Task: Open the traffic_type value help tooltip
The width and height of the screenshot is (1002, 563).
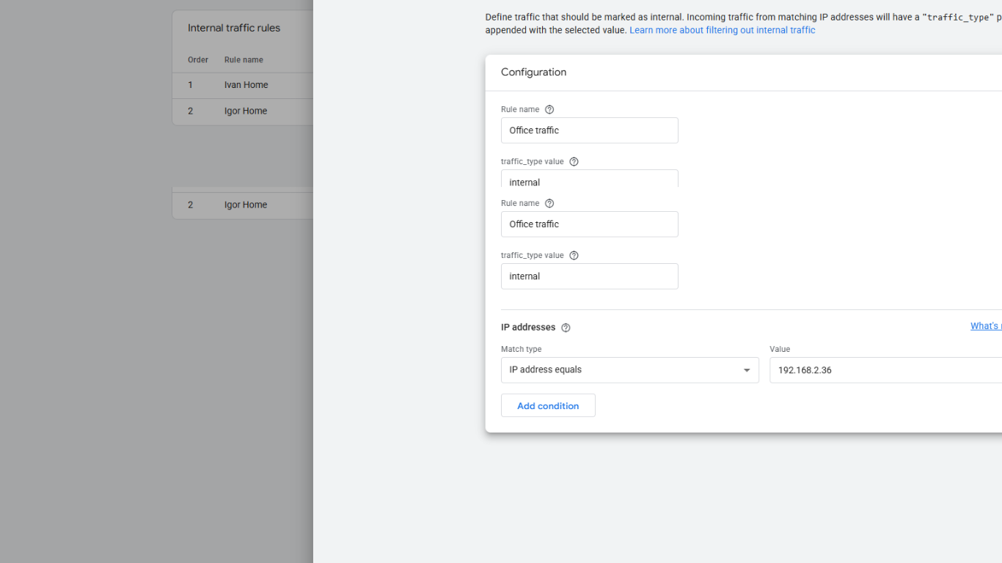Action: point(574,161)
